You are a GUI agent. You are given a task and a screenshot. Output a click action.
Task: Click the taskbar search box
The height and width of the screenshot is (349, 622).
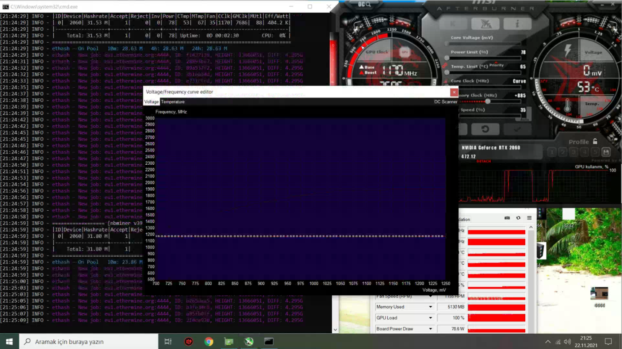tap(89, 341)
